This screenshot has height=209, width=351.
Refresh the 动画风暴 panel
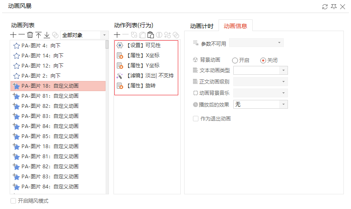click(325, 7)
